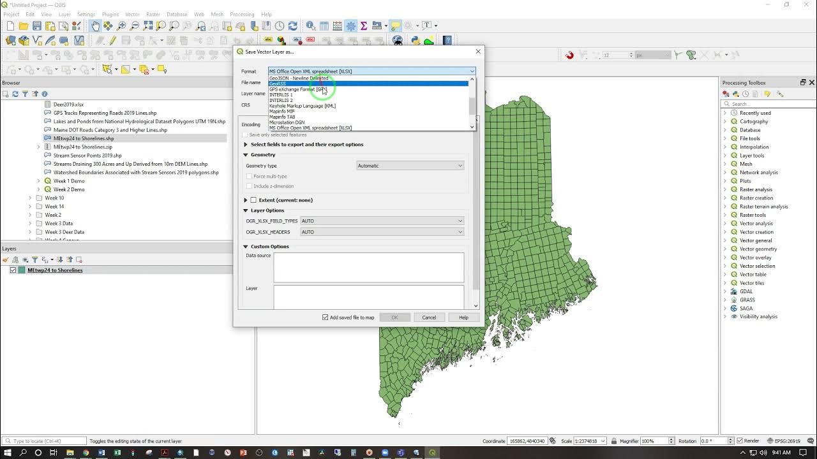Toggle the Render checkbox in status bar
Screen dimensions: 817x459
tap(739, 441)
